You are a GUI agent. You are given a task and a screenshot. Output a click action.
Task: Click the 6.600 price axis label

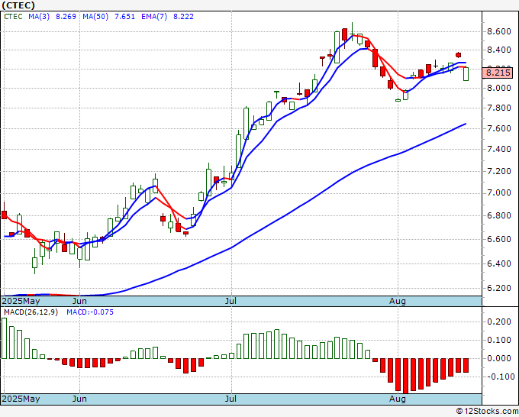click(499, 239)
